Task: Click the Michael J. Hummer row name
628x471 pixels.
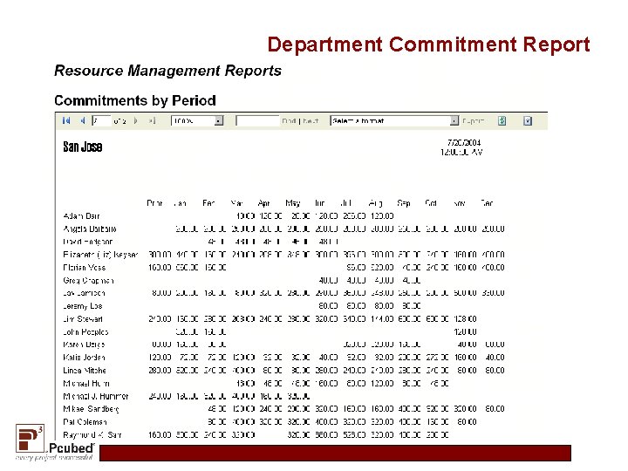Action: (x=96, y=396)
